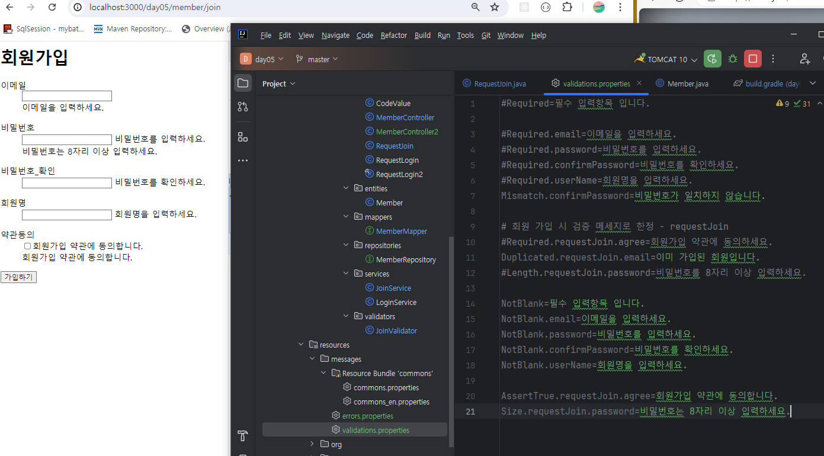Open MemberMapper in project tree

coord(402,231)
